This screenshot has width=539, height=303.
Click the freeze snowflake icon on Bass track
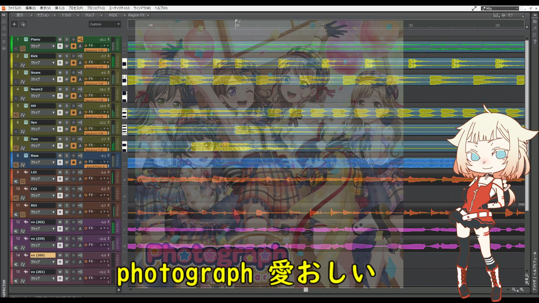pos(74,162)
